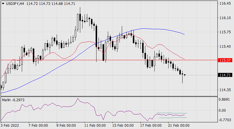The image size is (234, 129).
Task: Click the -0.7703 Marlin scale value
Action: (x=225, y=120)
